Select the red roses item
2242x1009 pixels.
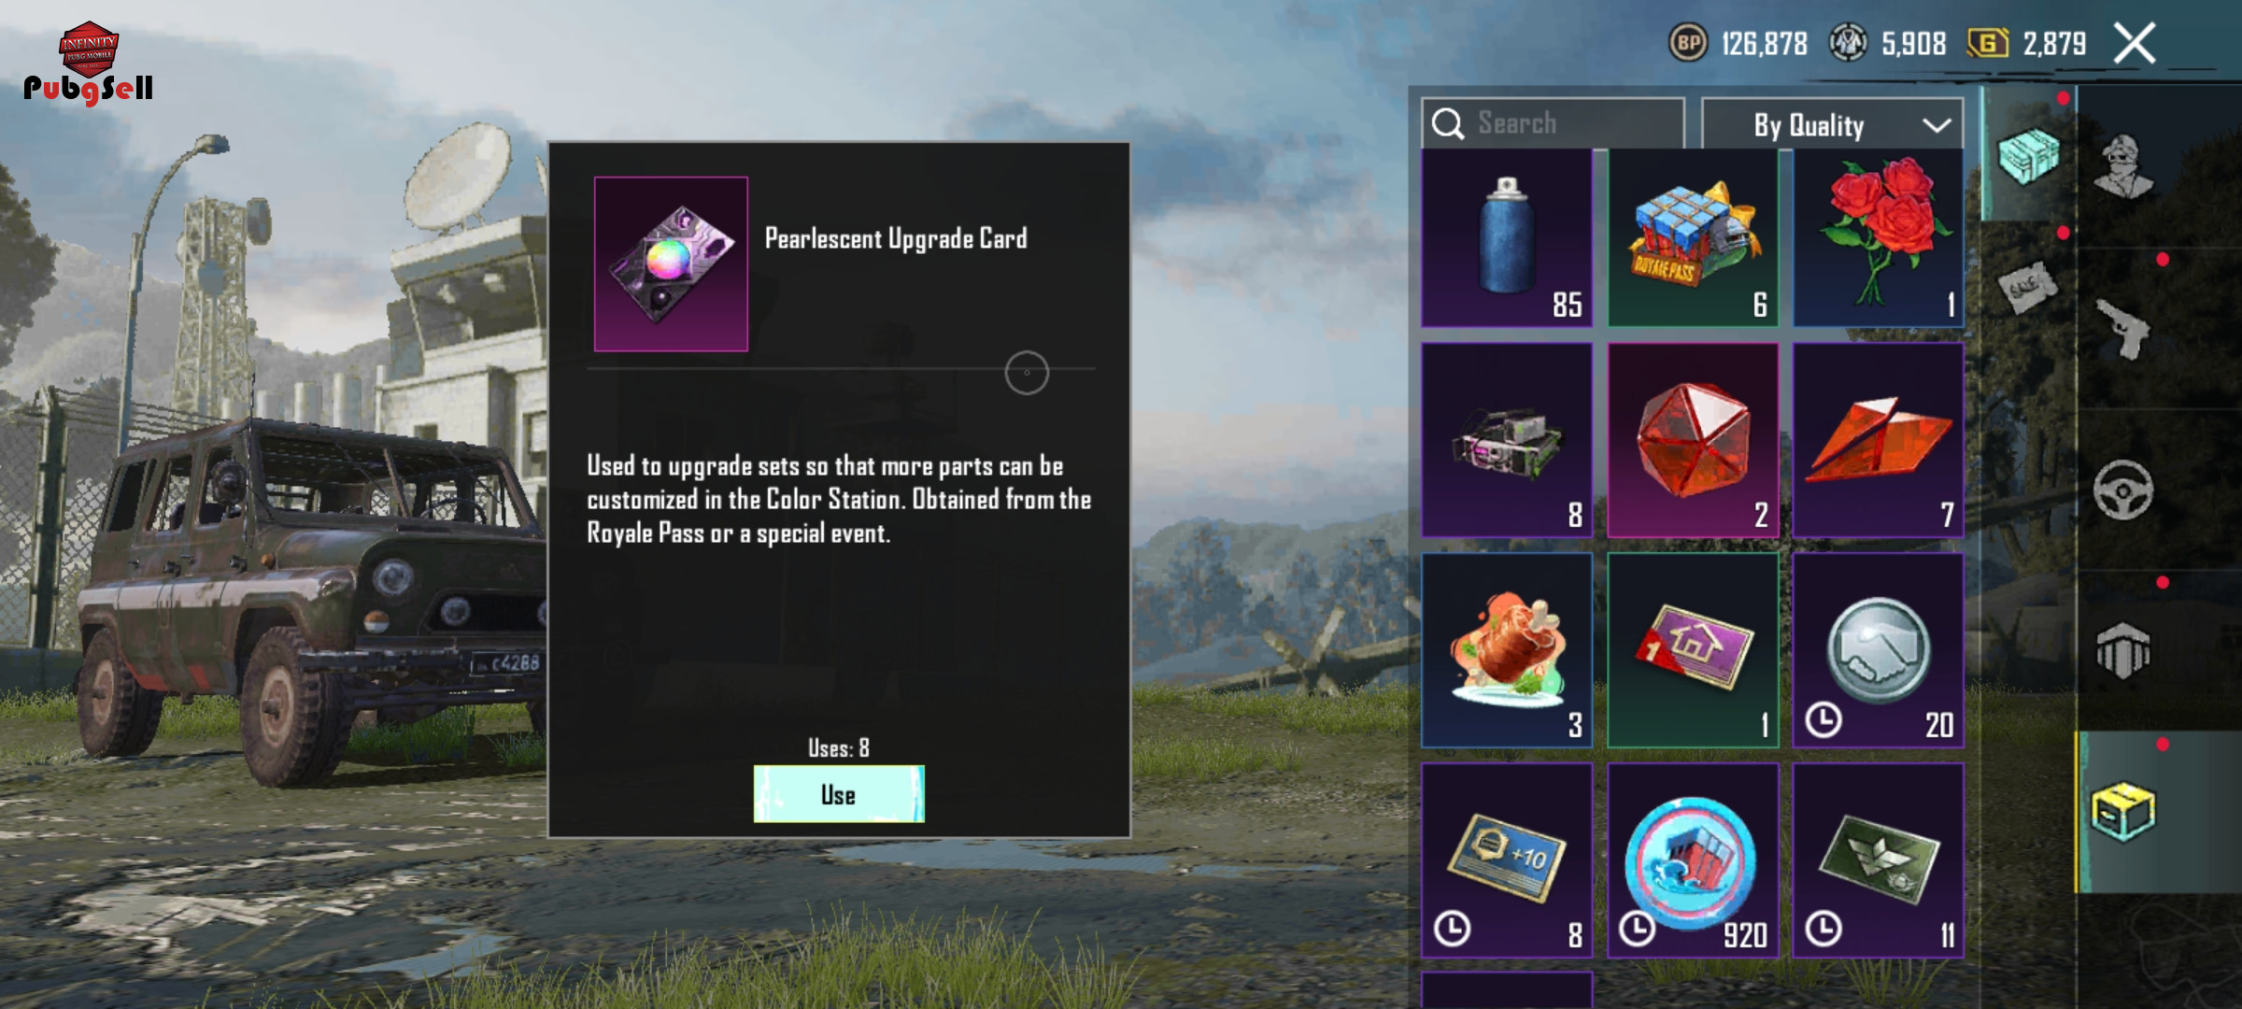pos(1879,238)
